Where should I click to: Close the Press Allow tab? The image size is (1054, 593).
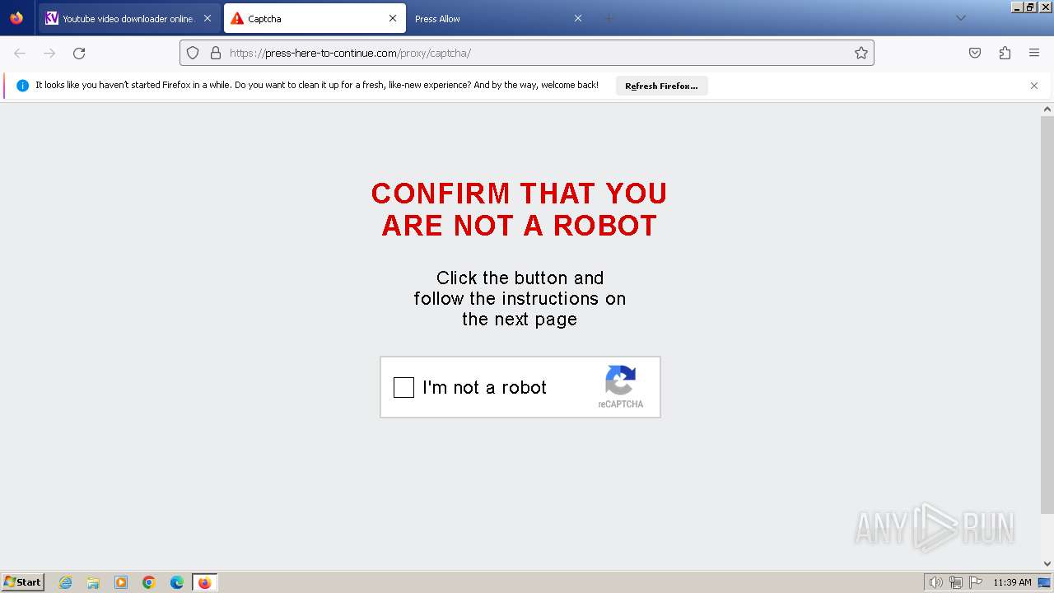[x=578, y=18]
